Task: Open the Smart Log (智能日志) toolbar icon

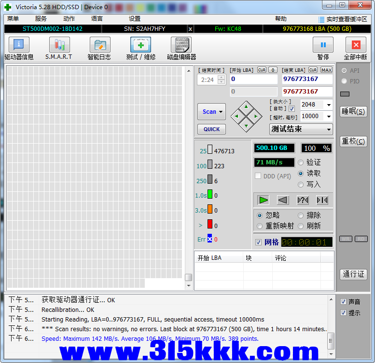Action: pos(100,45)
